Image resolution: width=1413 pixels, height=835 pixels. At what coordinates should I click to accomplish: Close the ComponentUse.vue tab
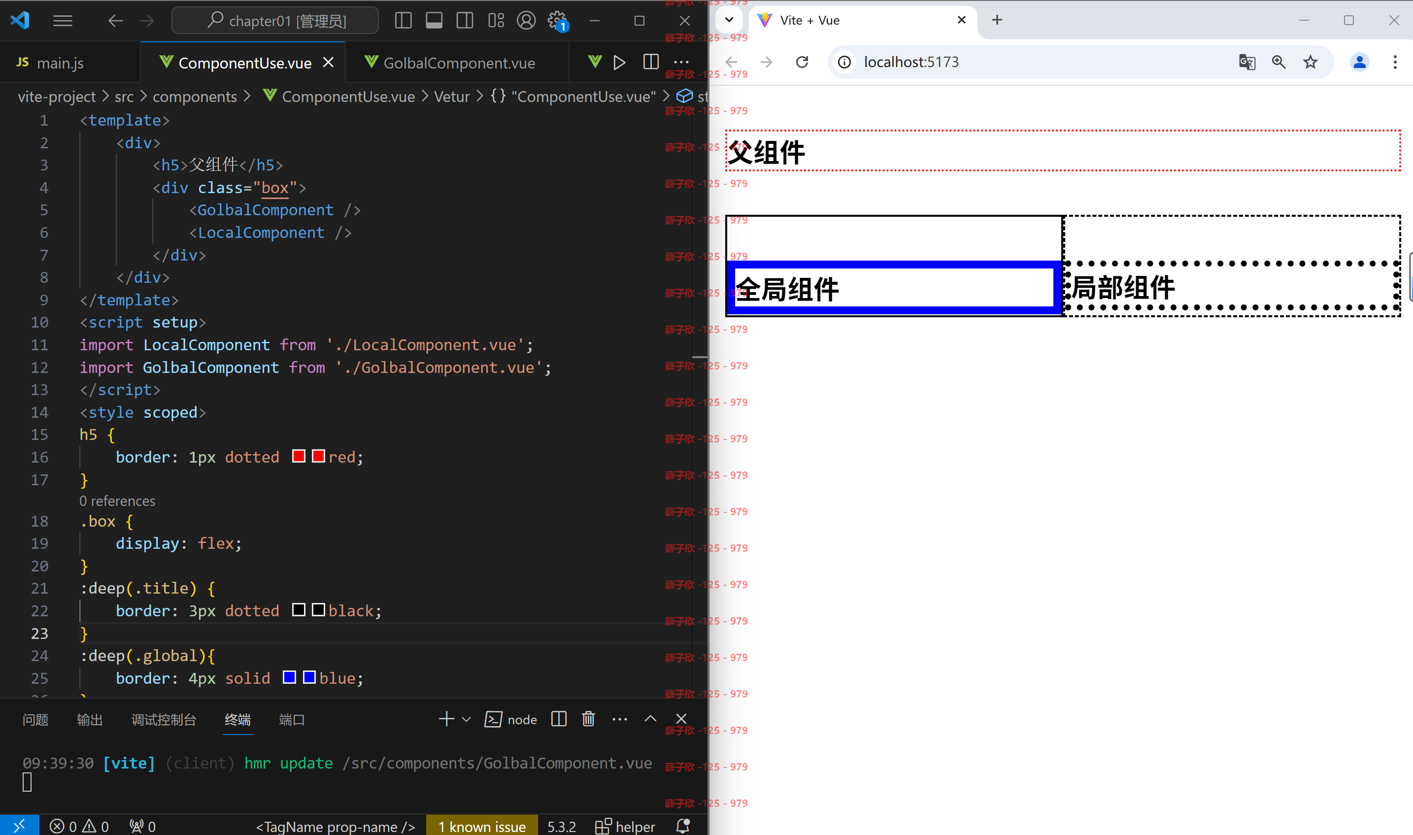pos(329,63)
